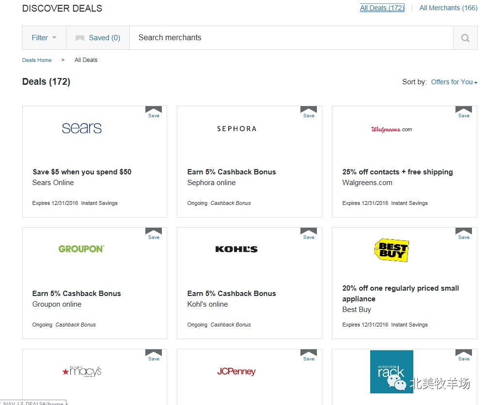Go to Deals Home breadcrumb link
Screen dimensions: 486x405
click(x=37, y=60)
